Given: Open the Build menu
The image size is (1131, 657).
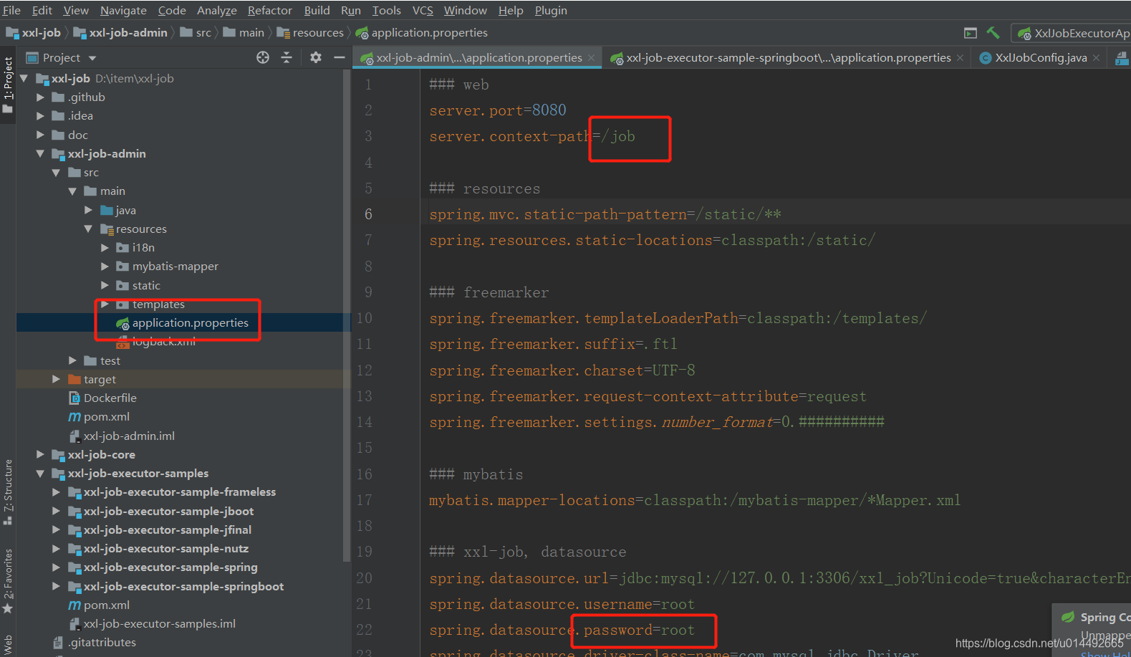Looking at the screenshot, I should [x=317, y=10].
